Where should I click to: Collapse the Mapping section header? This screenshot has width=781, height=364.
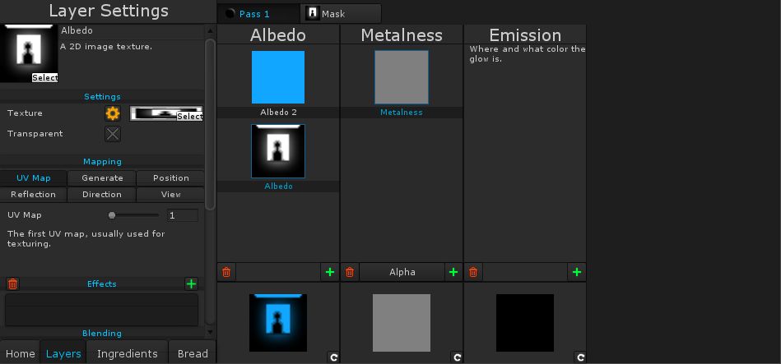click(102, 162)
